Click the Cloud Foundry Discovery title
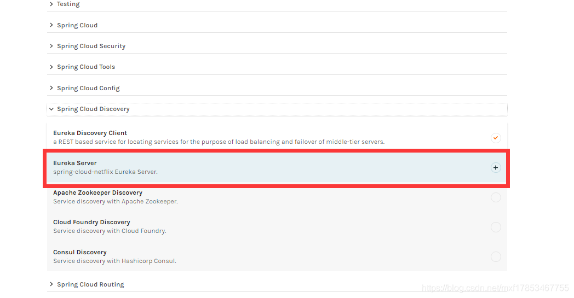Viewport: 574px width, 298px height. click(91, 223)
